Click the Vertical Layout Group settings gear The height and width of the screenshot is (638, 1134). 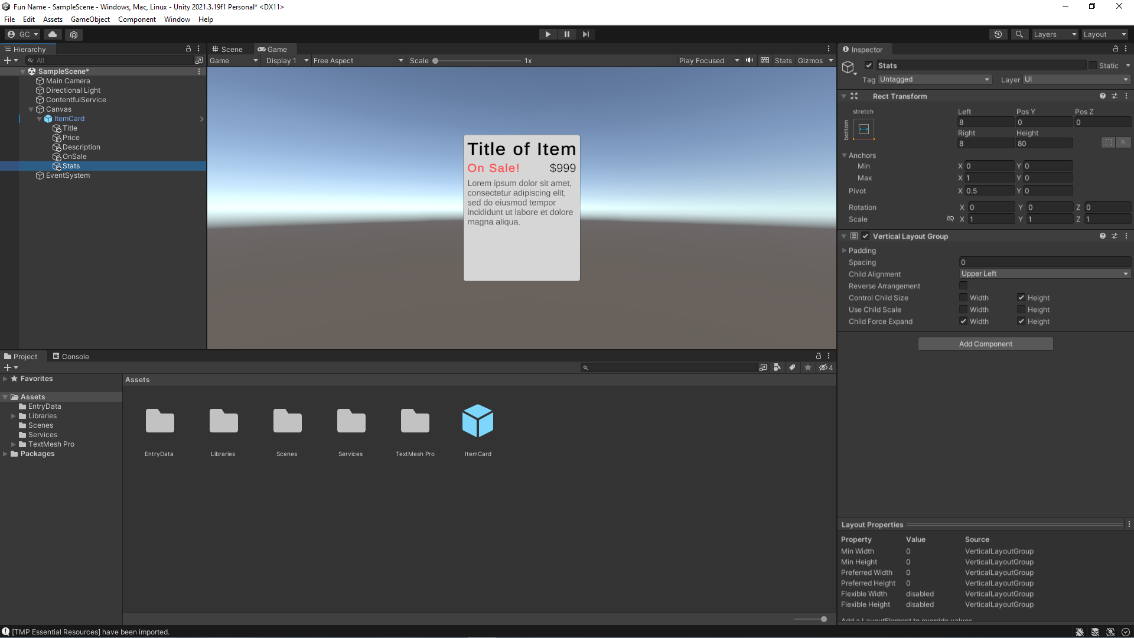[1126, 236]
